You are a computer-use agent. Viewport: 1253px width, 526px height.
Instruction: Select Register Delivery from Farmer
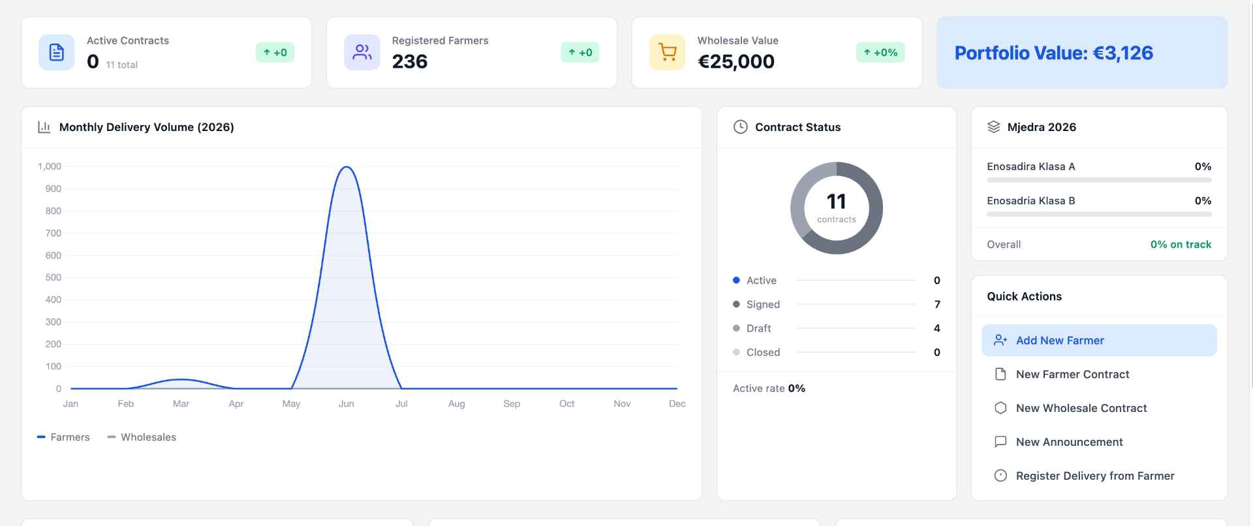point(1099,476)
